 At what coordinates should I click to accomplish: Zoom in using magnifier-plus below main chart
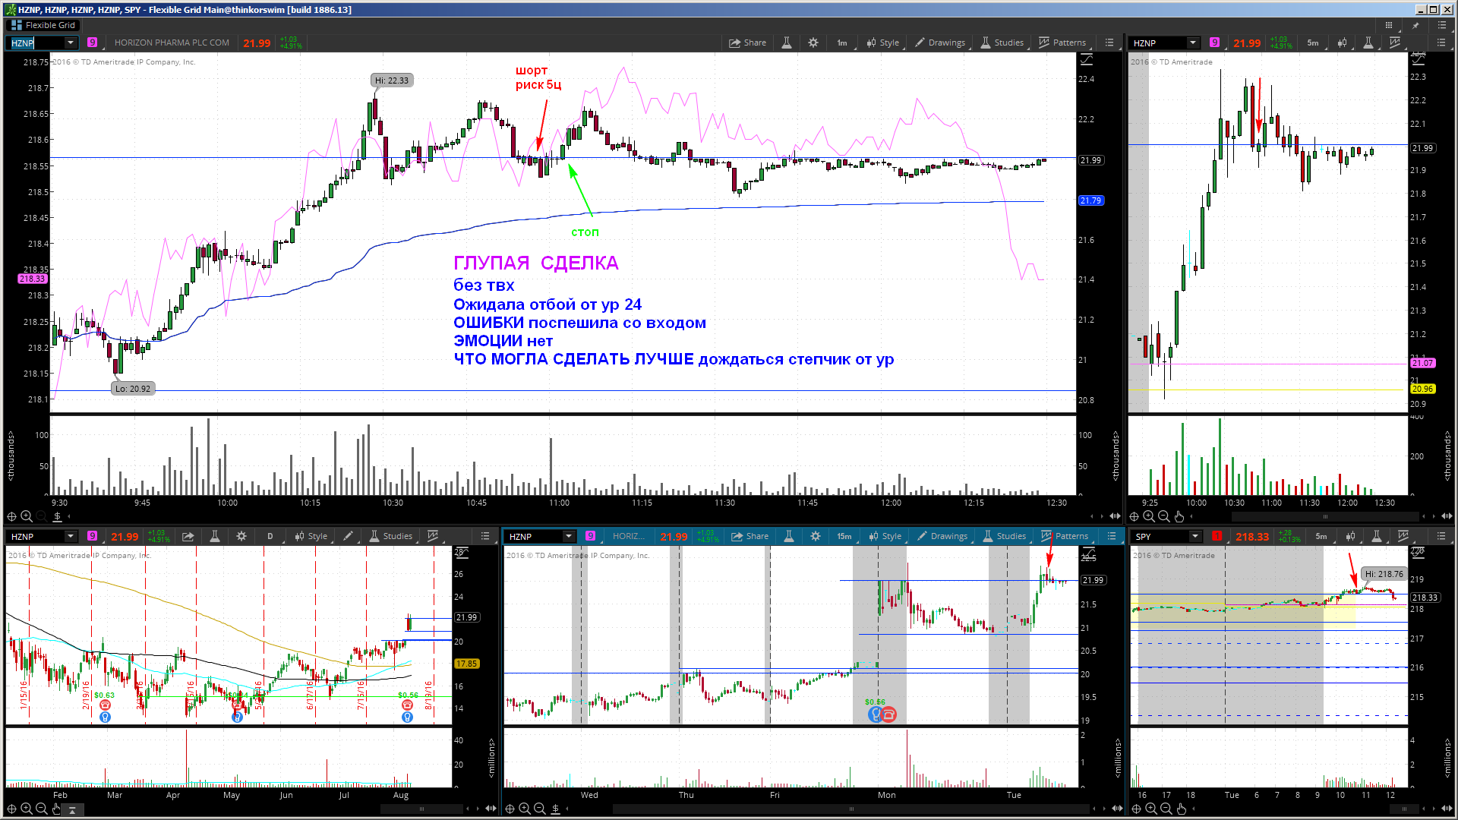(x=27, y=516)
